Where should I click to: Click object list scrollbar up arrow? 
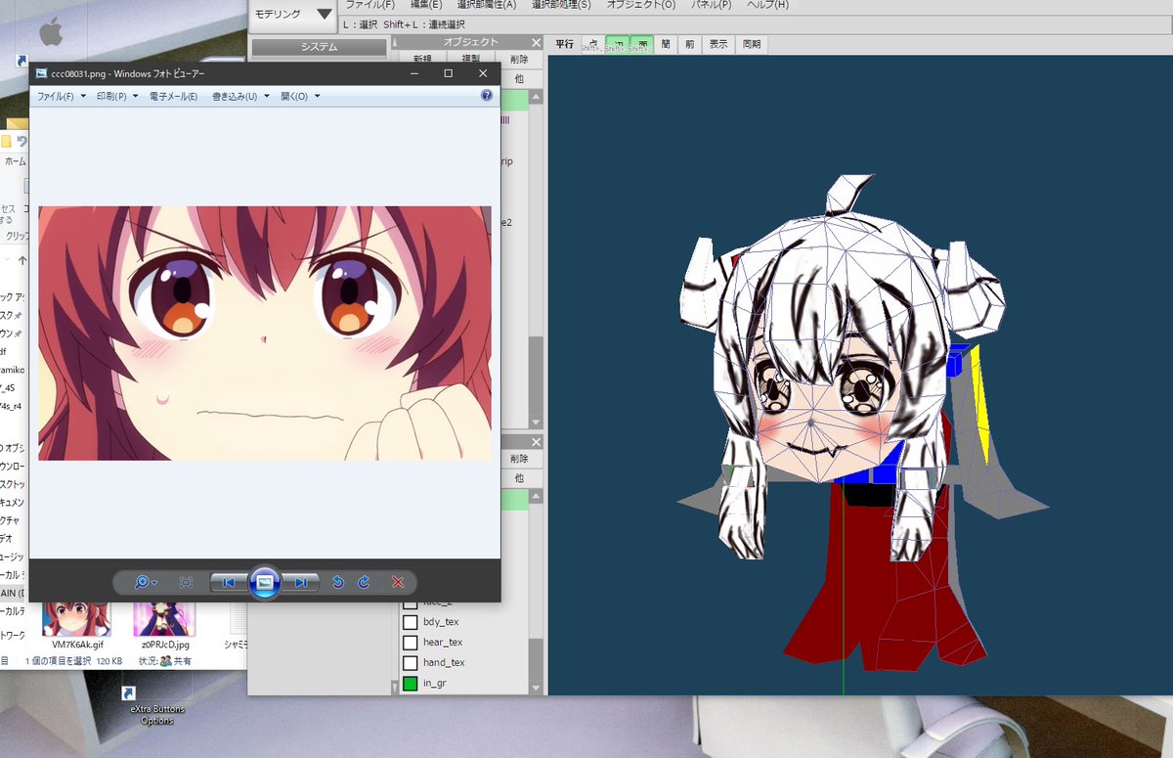coord(536,96)
